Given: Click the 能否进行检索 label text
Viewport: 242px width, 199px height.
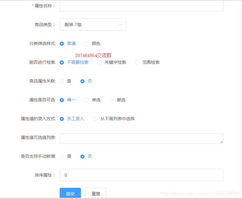Looking at the screenshot, I should point(43,62).
